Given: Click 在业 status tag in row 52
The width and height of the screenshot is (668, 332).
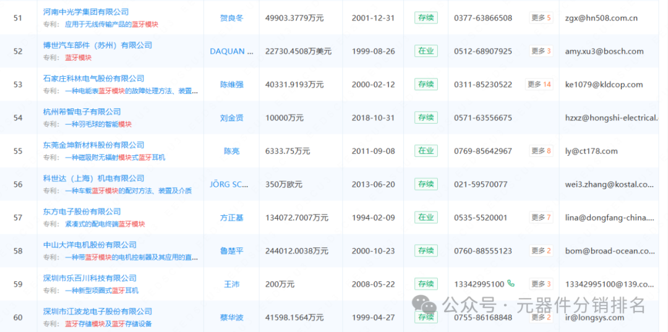Looking at the screenshot, I should tap(426, 51).
